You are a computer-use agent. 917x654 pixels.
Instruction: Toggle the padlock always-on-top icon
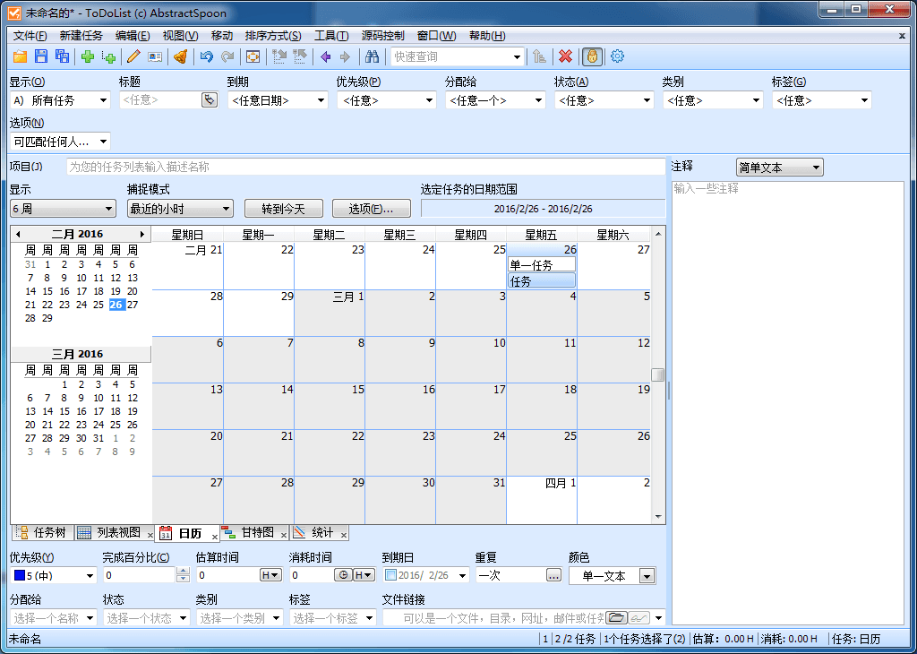click(591, 56)
